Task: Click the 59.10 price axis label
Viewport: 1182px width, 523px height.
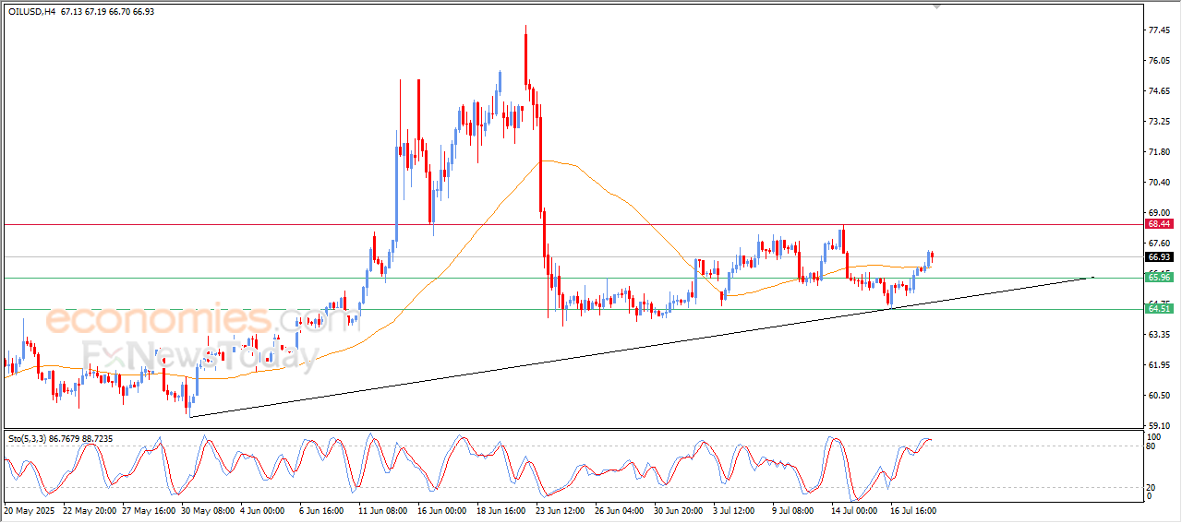Action: point(1160,426)
